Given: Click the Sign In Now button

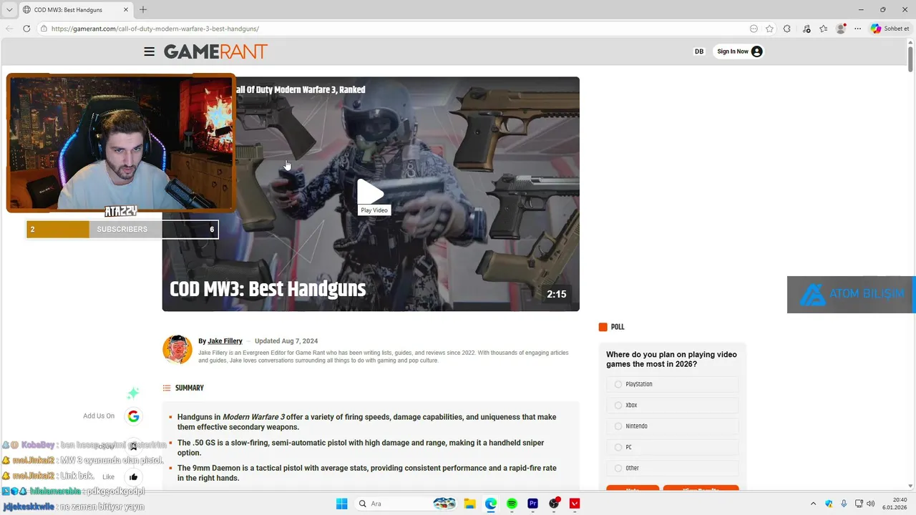Looking at the screenshot, I should [739, 51].
